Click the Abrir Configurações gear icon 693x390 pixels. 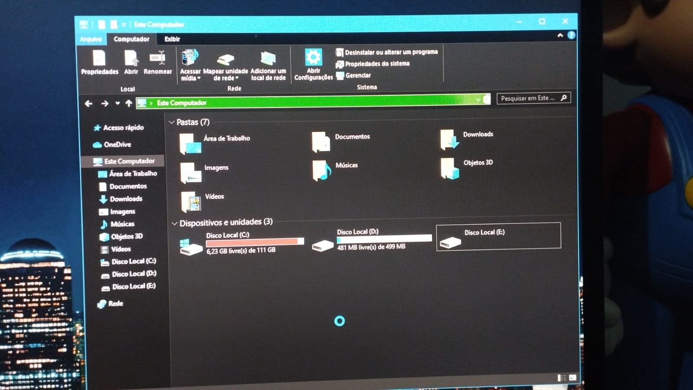pyautogui.click(x=313, y=57)
